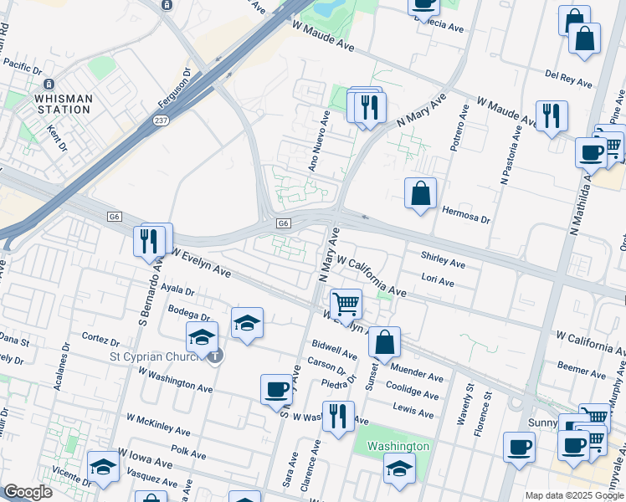
Task: Click the Vasquez Ave street label
Action: pos(151,477)
